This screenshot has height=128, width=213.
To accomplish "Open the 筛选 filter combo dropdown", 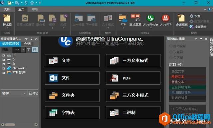I will pos(23,50).
